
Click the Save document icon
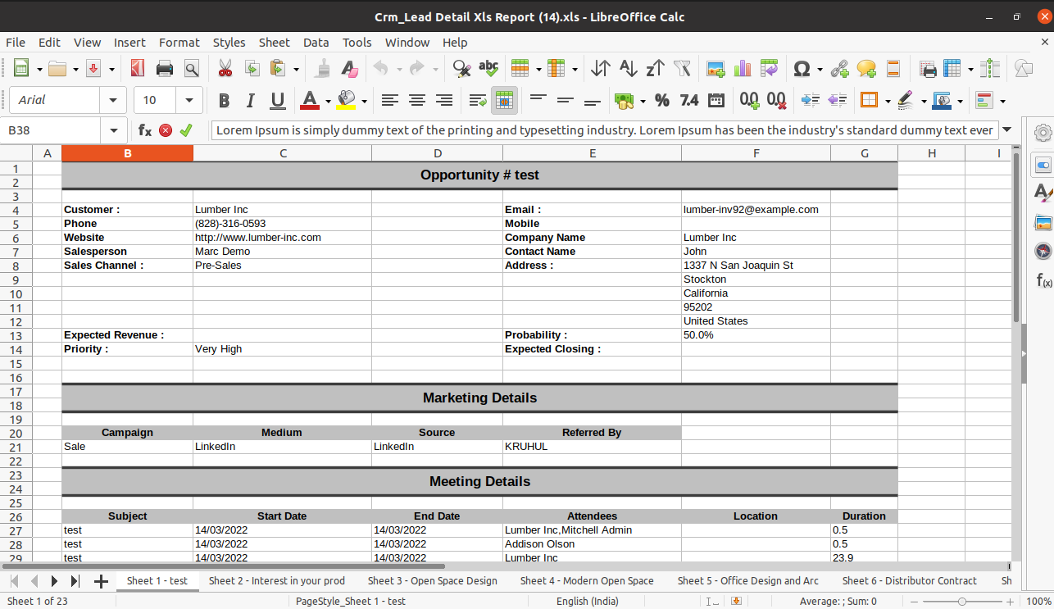tap(93, 69)
